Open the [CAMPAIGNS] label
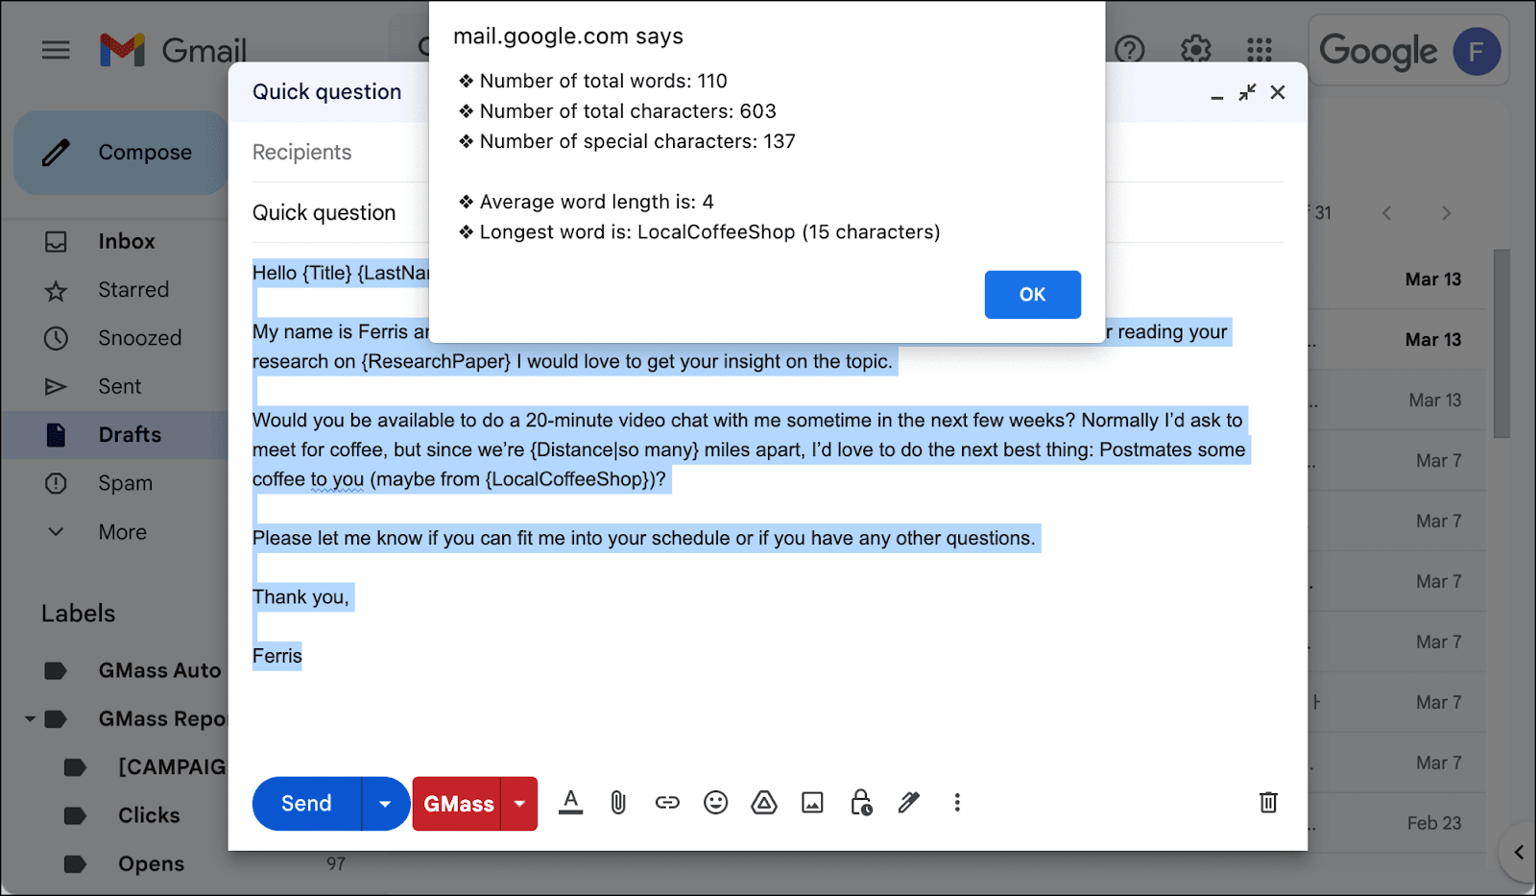 [172, 766]
